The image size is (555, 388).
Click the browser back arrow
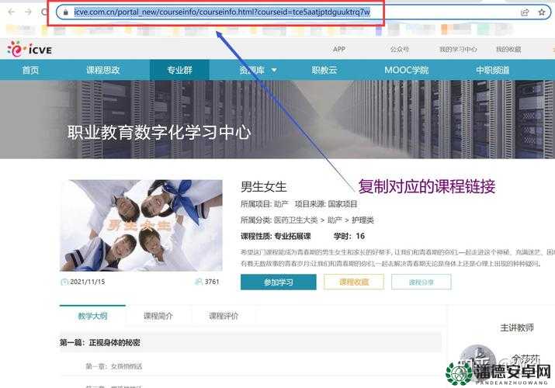[12, 12]
